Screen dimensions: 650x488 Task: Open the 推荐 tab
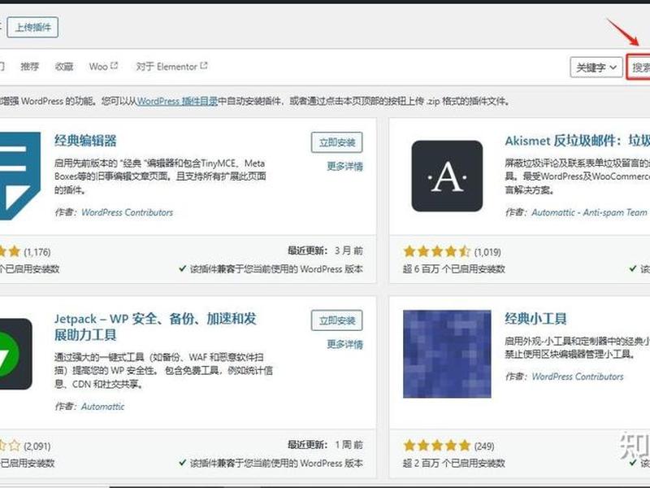click(30, 67)
